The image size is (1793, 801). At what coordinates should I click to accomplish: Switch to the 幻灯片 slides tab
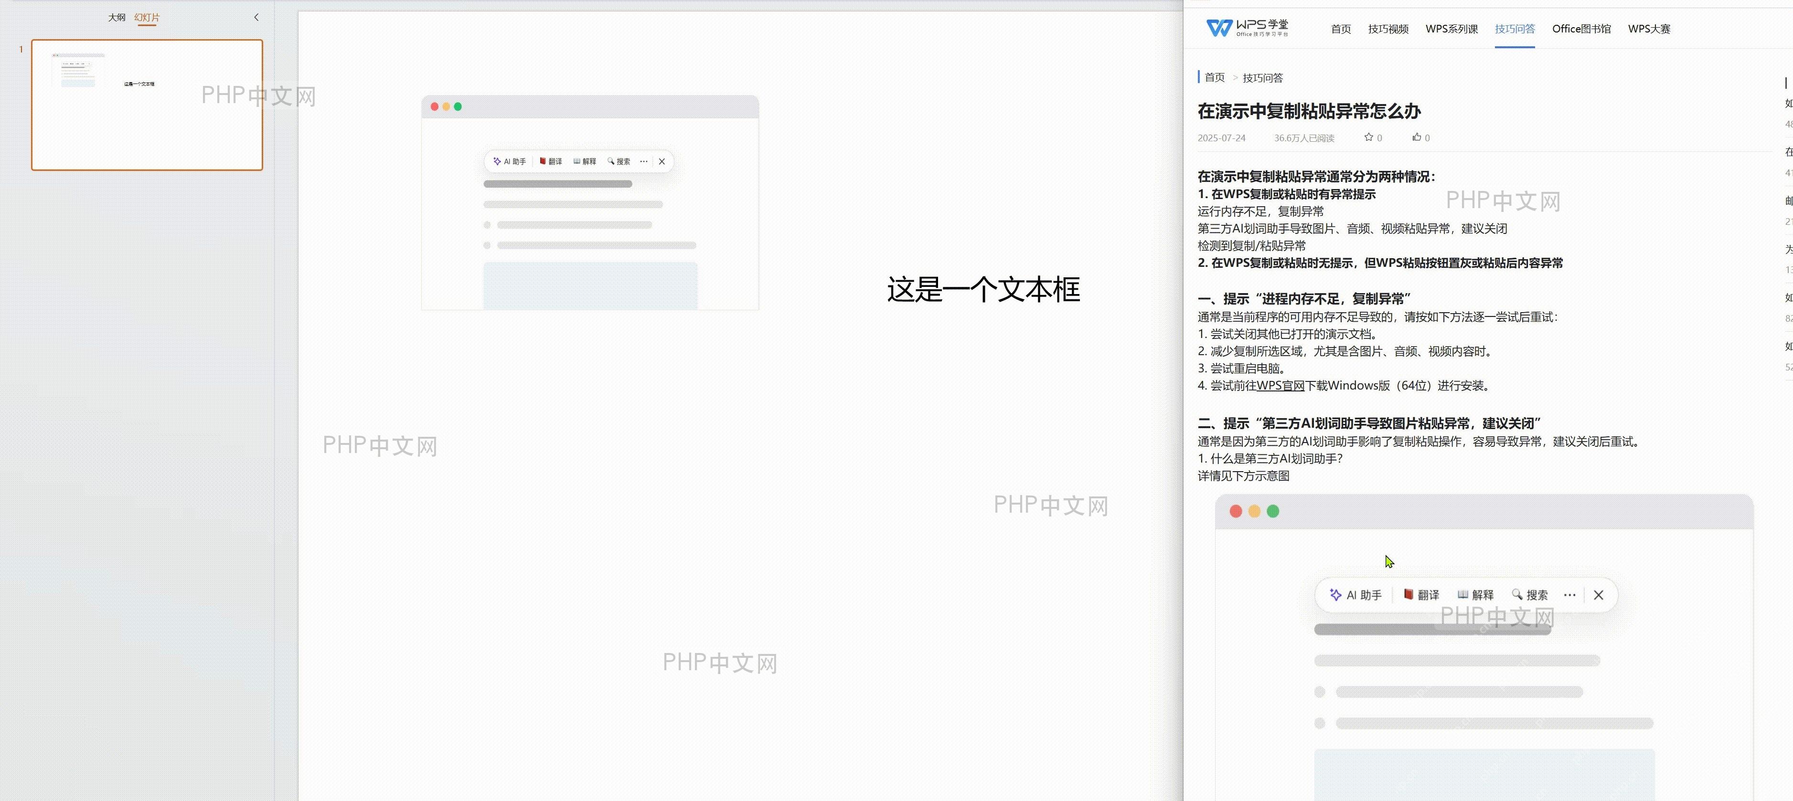pyautogui.click(x=147, y=17)
